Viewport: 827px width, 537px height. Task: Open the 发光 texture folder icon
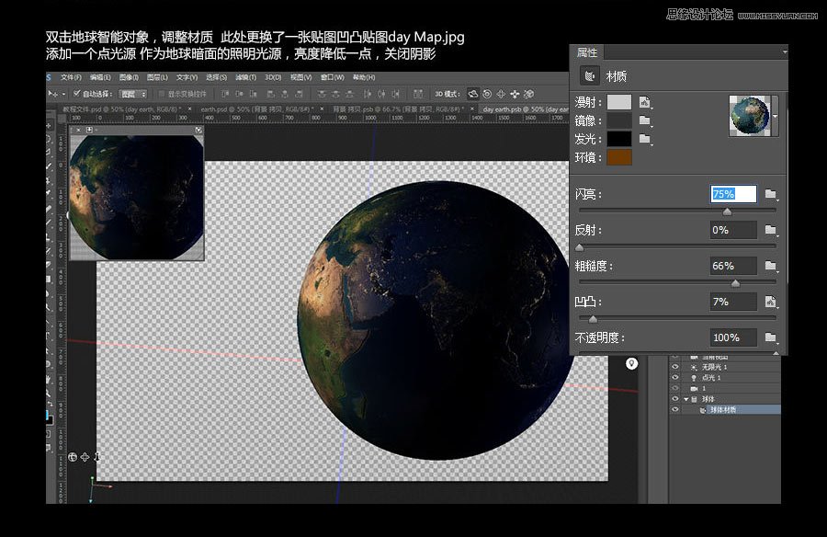click(644, 139)
